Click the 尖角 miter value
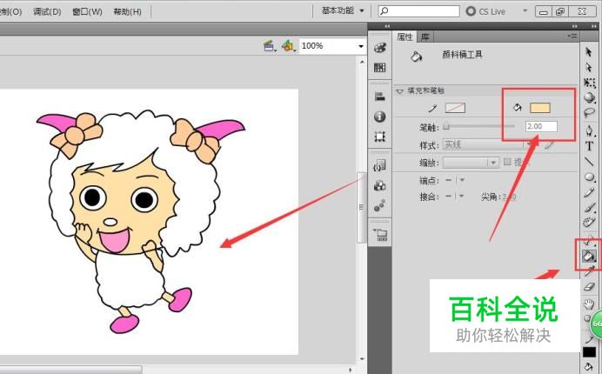Viewport: 602px width, 374px height. [x=509, y=197]
